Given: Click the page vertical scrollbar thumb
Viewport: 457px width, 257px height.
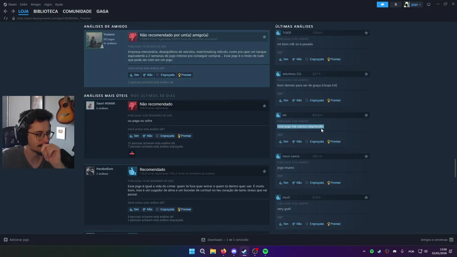Looking at the screenshot, I should click(x=455, y=168).
